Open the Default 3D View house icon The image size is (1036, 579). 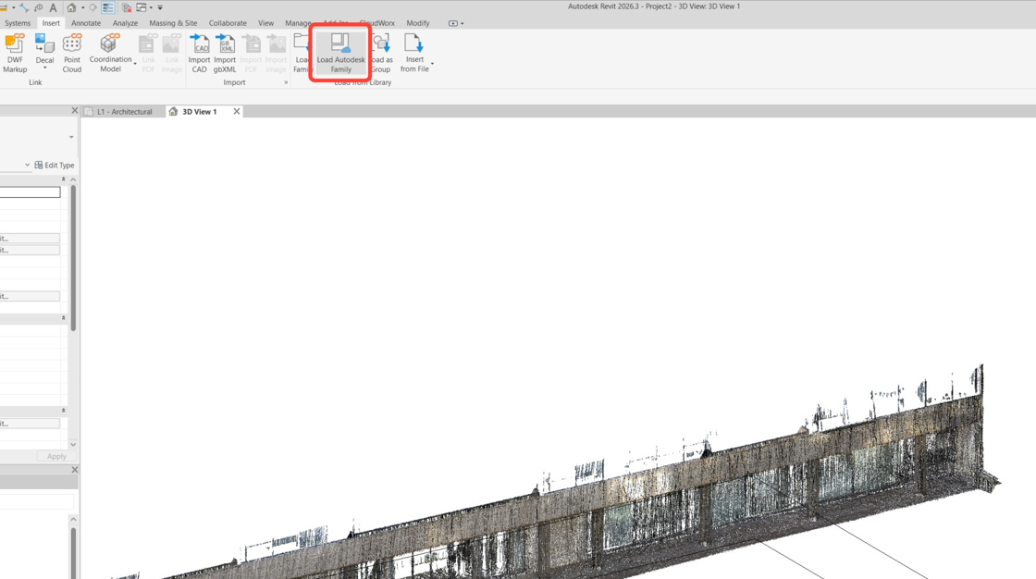click(71, 8)
